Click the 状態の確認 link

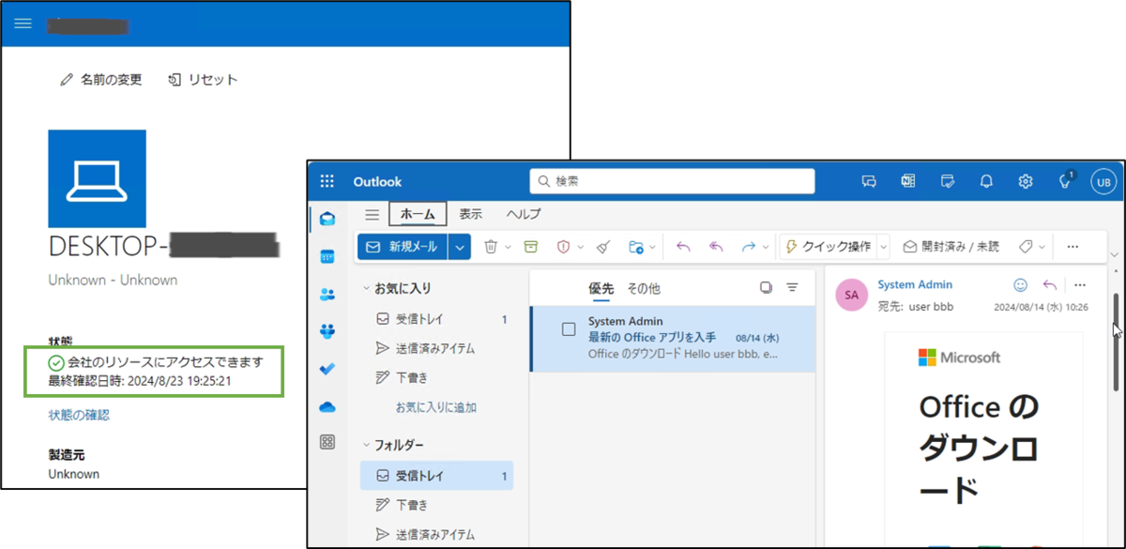79,415
